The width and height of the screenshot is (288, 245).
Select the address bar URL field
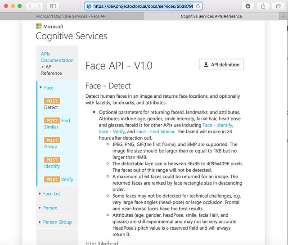tap(143, 6)
